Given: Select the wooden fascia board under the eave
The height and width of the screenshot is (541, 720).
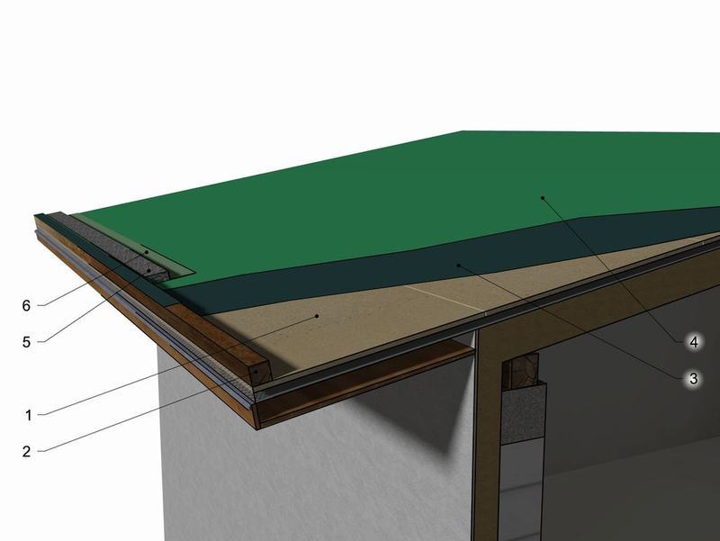Looking at the screenshot, I should point(360,378).
